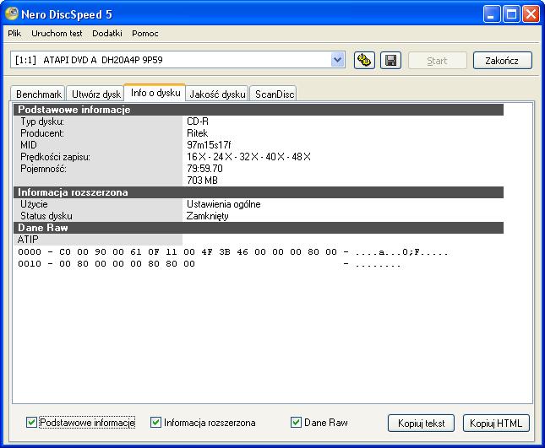Image resolution: width=545 pixels, height=448 pixels.
Task: Toggle the Dane Raw checkbox
Action: [x=296, y=423]
